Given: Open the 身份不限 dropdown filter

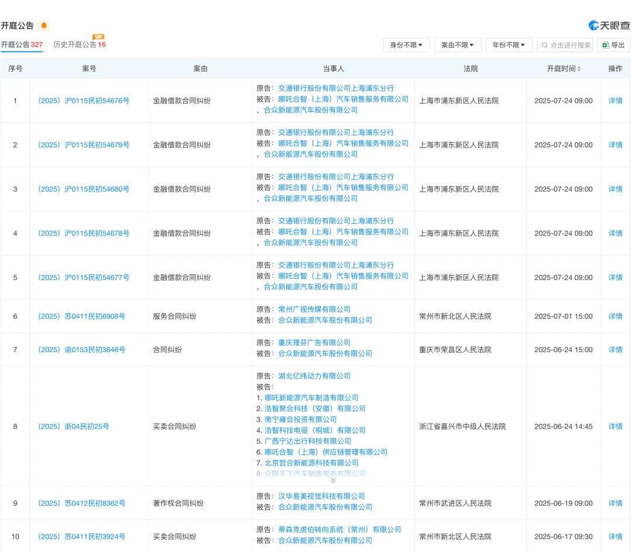Looking at the screenshot, I should pos(407,45).
